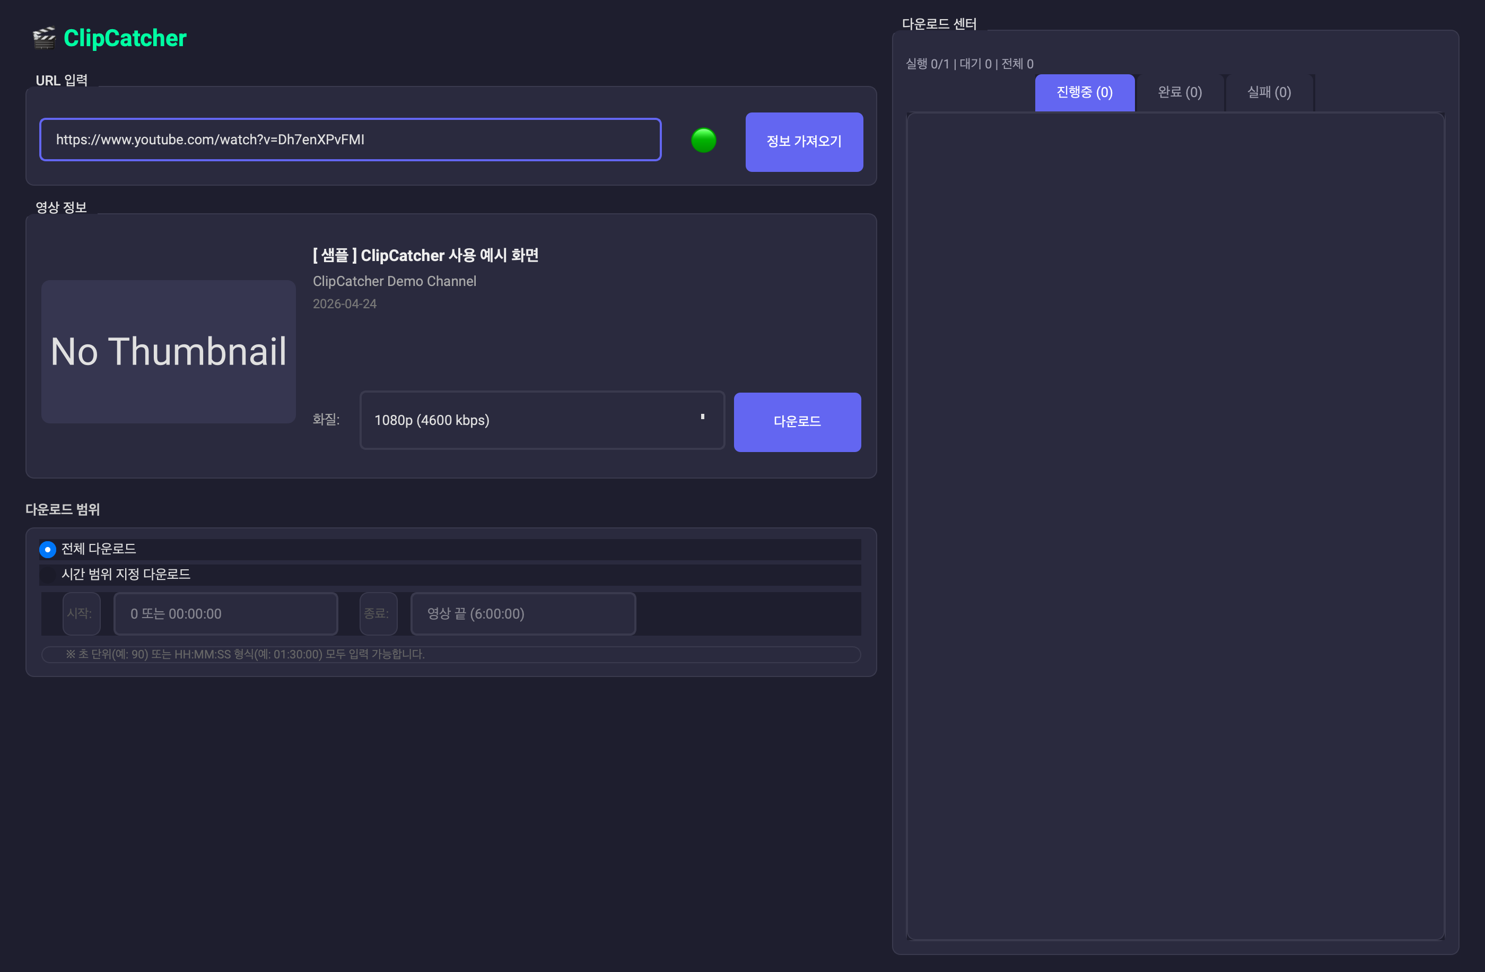Switch to the 진행중 (0) tab
The width and height of the screenshot is (1485, 972).
pyautogui.click(x=1084, y=92)
